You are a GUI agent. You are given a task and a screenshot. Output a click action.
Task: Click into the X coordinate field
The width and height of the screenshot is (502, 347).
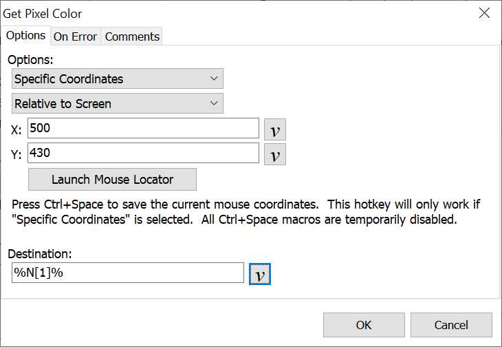coord(143,129)
